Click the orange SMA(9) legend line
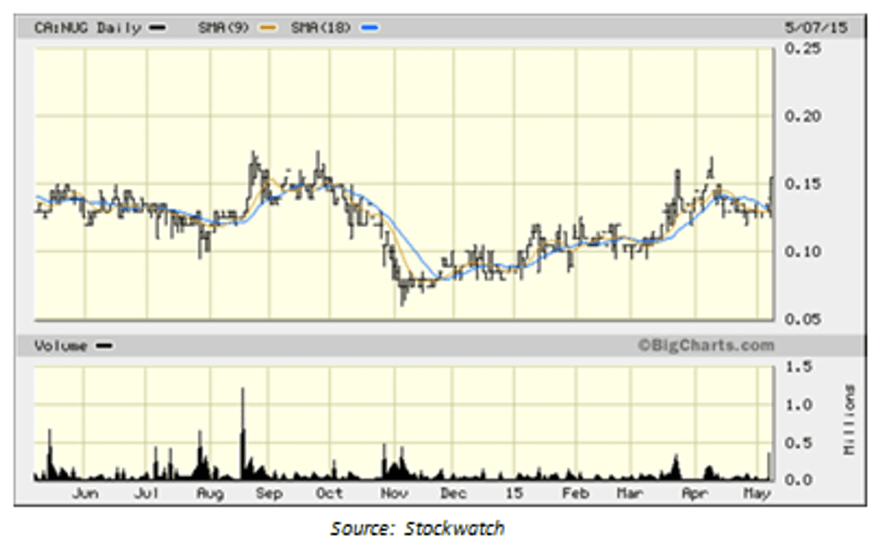The height and width of the screenshot is (543, 882). [267, 28]
